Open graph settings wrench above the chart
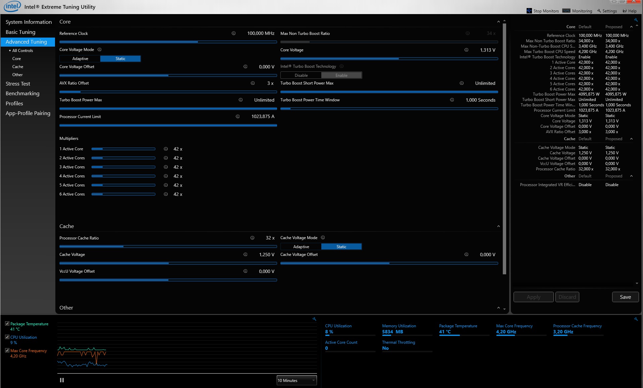 [314, 319]
